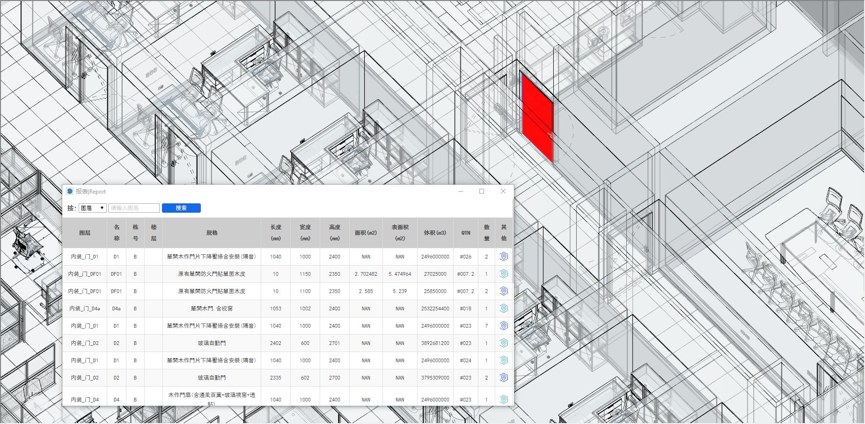Click the locate icon for D1 quantity 7 row
865x424 pixels.
pyautogui.click(x=504, y=326)
